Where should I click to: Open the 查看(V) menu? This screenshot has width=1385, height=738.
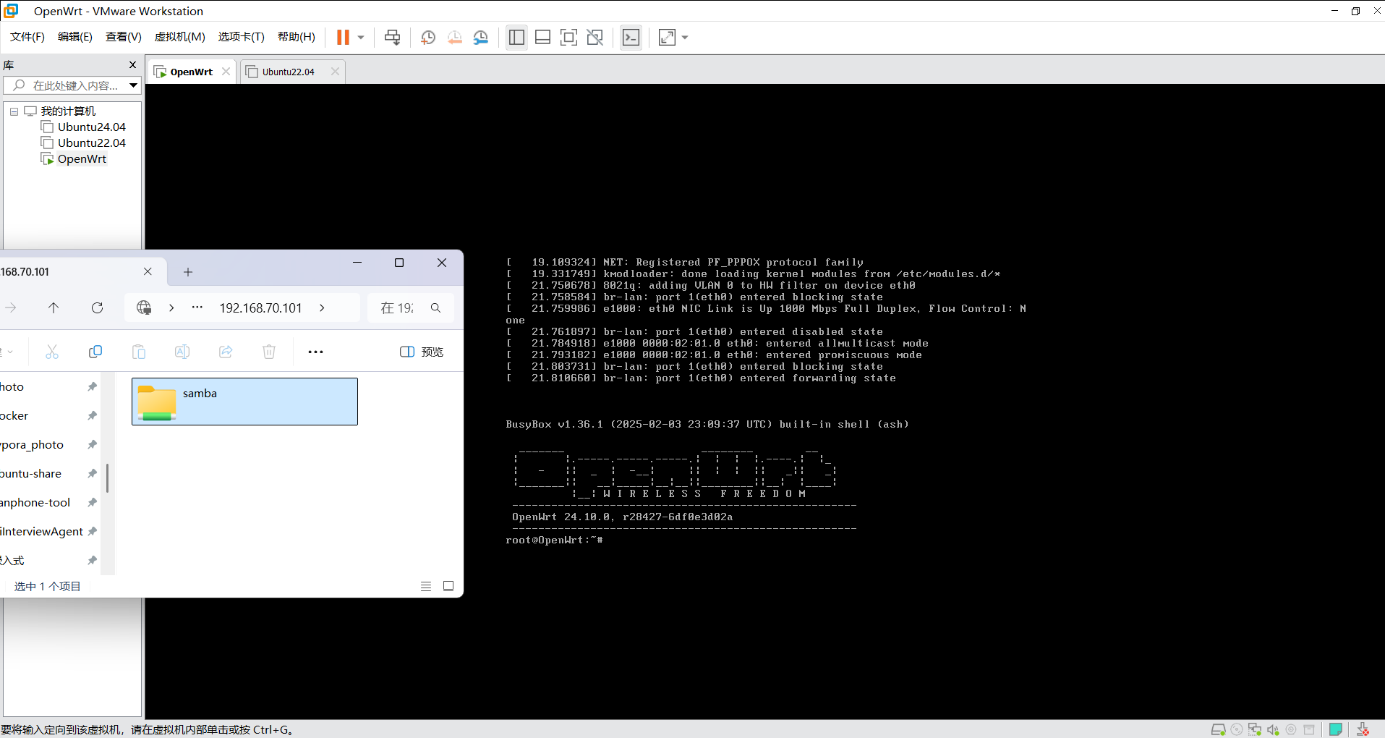[x=124, y=37]
